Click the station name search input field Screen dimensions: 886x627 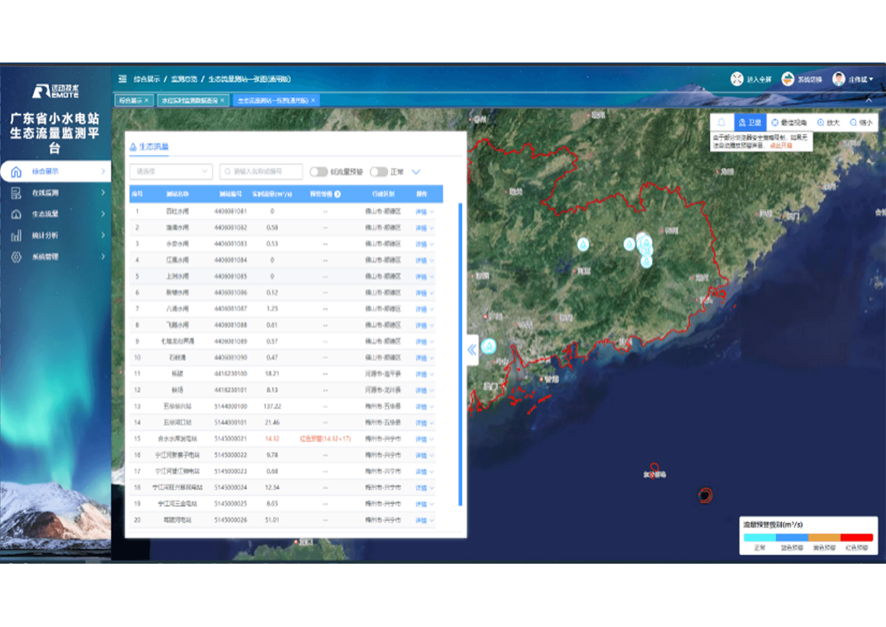[x=261, y=172]
